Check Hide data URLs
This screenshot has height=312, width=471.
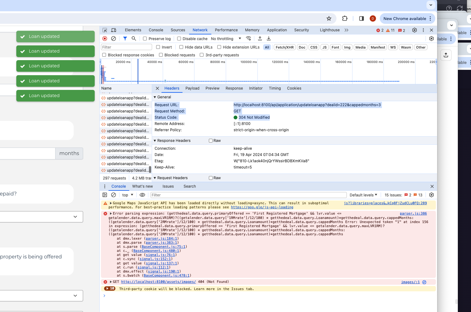click(181, 47)
